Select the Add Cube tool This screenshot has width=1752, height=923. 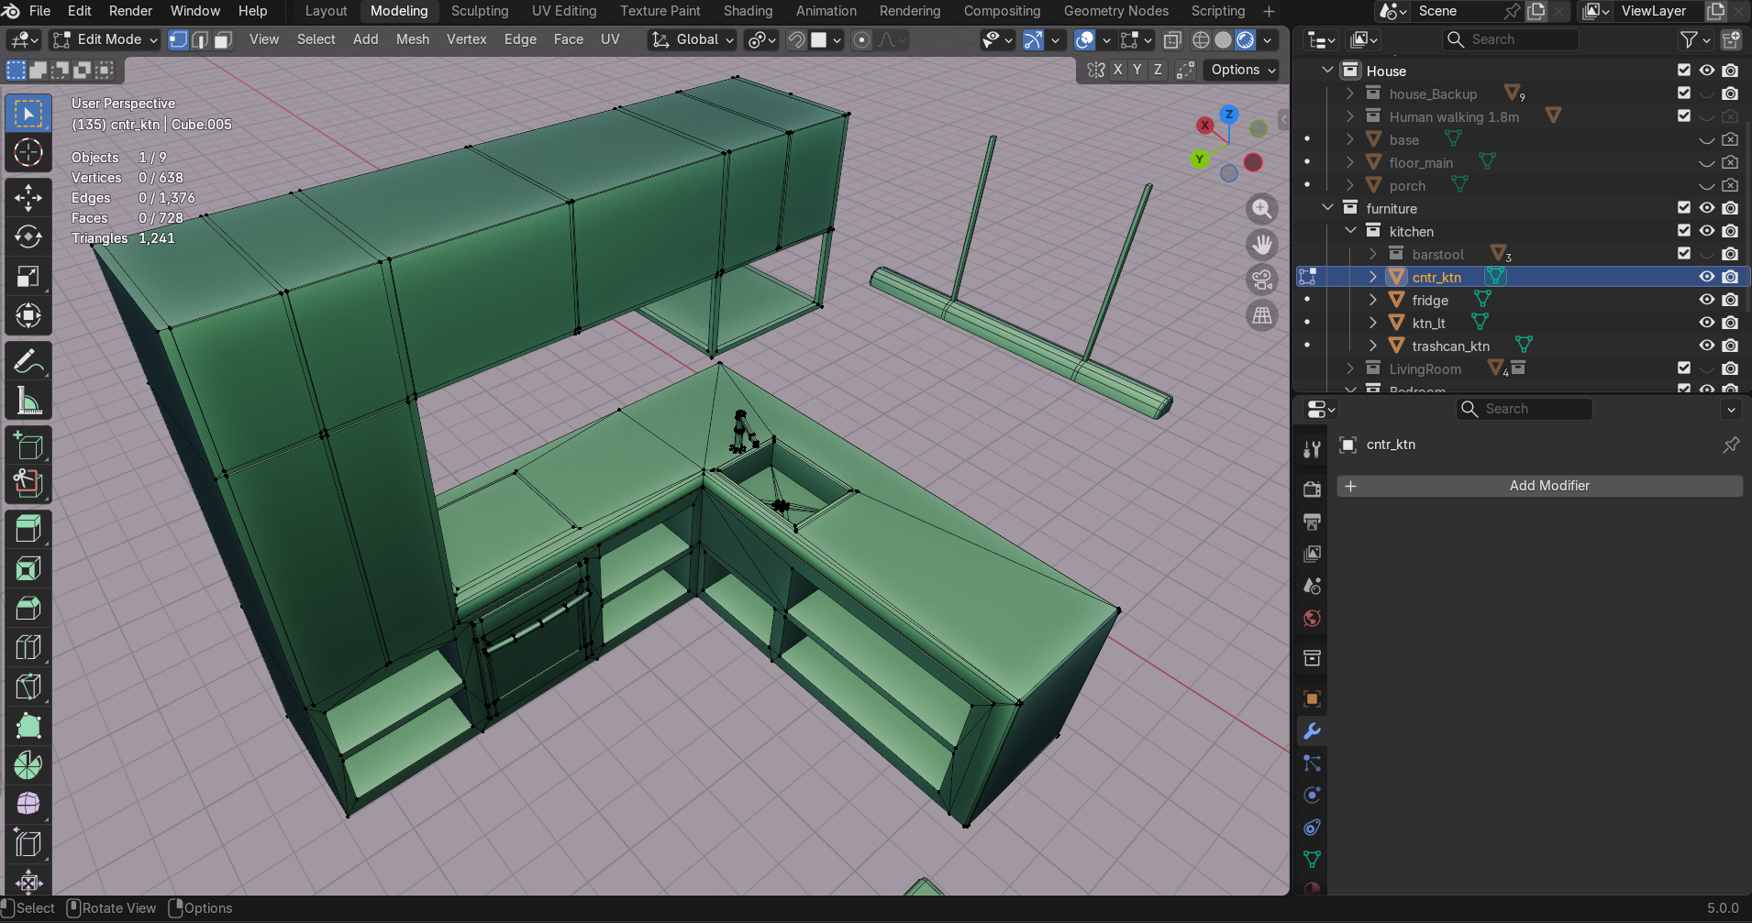[x=28, y=445]
